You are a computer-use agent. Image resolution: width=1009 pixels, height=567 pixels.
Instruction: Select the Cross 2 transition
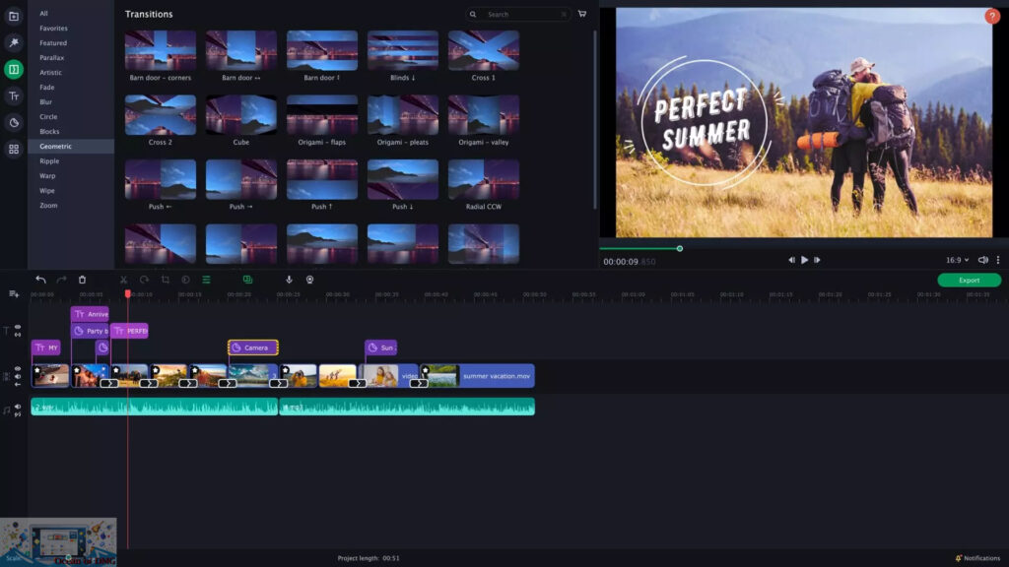coord(161,115)
